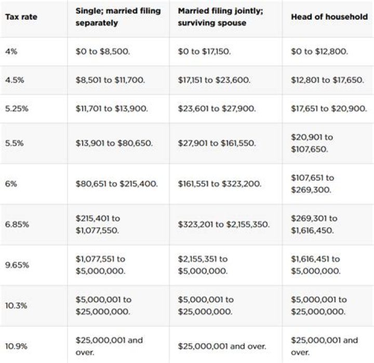
Task: Click the "$0 to $17,150." cell
Action: pyautogui.click(x=205, y=51)
